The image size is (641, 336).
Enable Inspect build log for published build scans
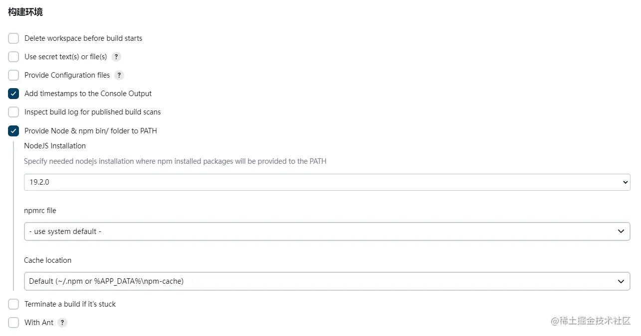click(x=13, y=112)
